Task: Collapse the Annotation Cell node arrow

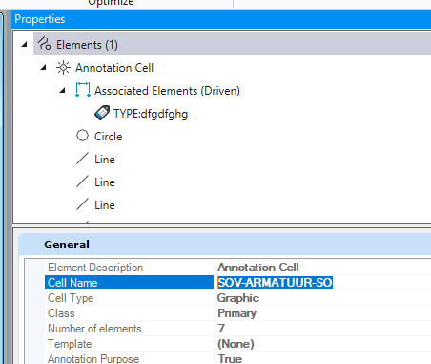Action: tap(43, 68)
